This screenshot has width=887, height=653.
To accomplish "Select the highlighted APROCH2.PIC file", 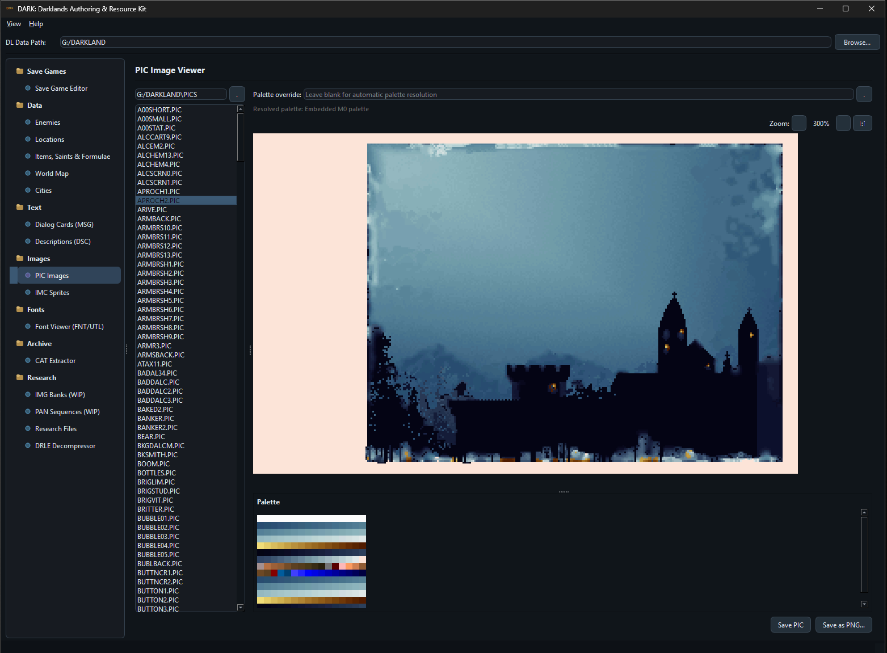I will tap(186, 201).
